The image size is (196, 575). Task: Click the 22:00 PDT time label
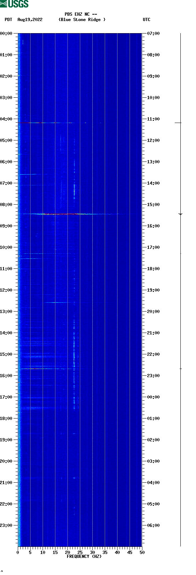point(6,504)
